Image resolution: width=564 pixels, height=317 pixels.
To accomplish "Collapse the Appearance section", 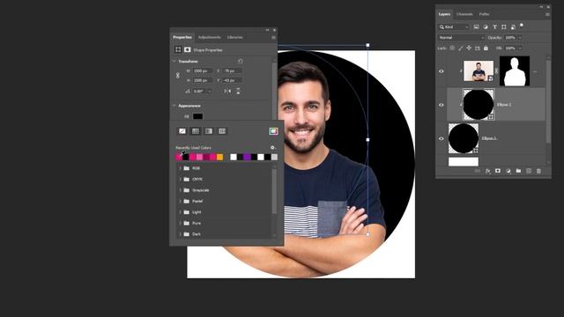I will [174, 106].
